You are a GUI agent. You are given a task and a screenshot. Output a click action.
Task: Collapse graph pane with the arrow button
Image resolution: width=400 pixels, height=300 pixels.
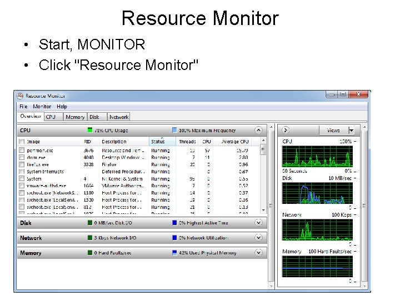[x=286, y=131]
